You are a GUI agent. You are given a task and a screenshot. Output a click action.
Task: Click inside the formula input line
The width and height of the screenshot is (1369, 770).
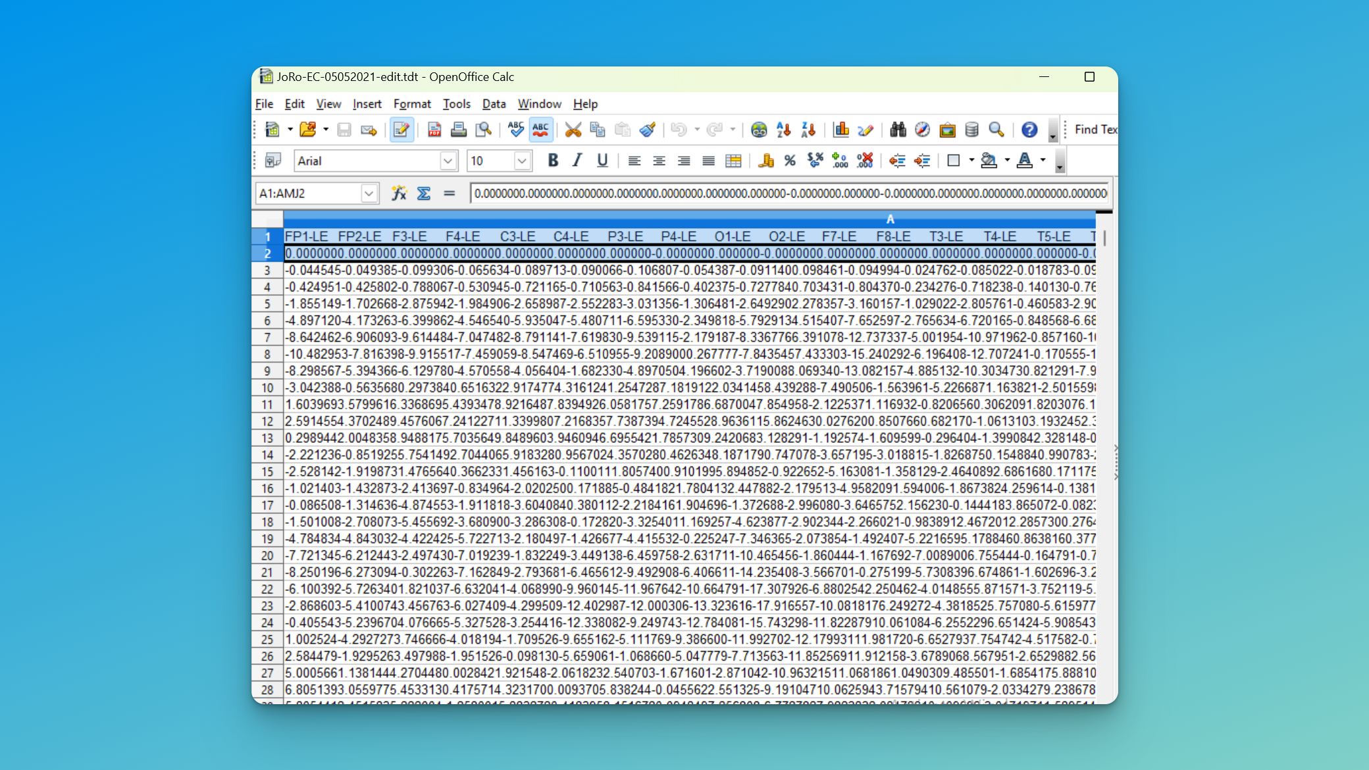(x=790, y=193)
